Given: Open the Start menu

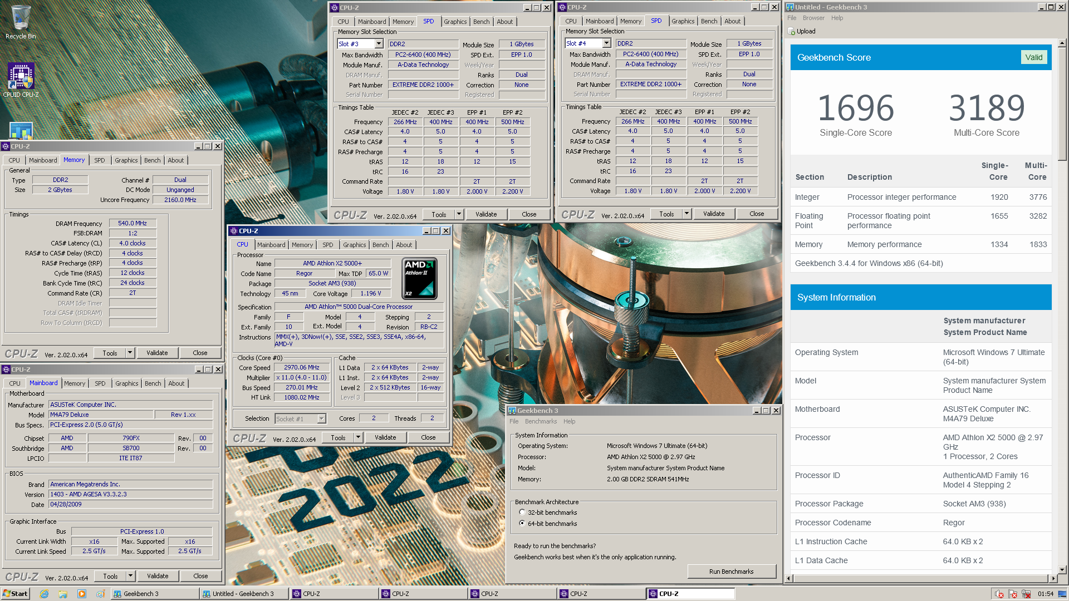Looking at the screenshot, I should click(15, 594).
